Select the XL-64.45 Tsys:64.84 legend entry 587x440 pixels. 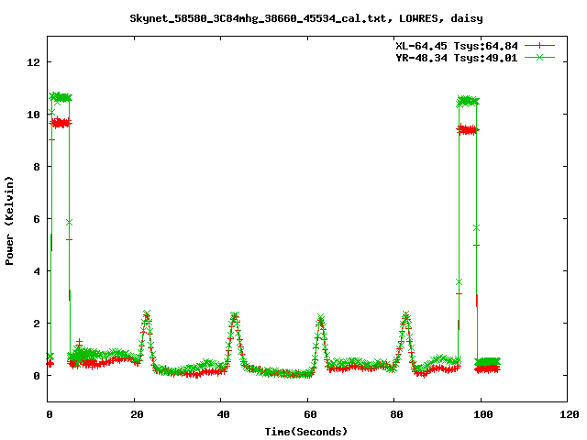[457, 46]
